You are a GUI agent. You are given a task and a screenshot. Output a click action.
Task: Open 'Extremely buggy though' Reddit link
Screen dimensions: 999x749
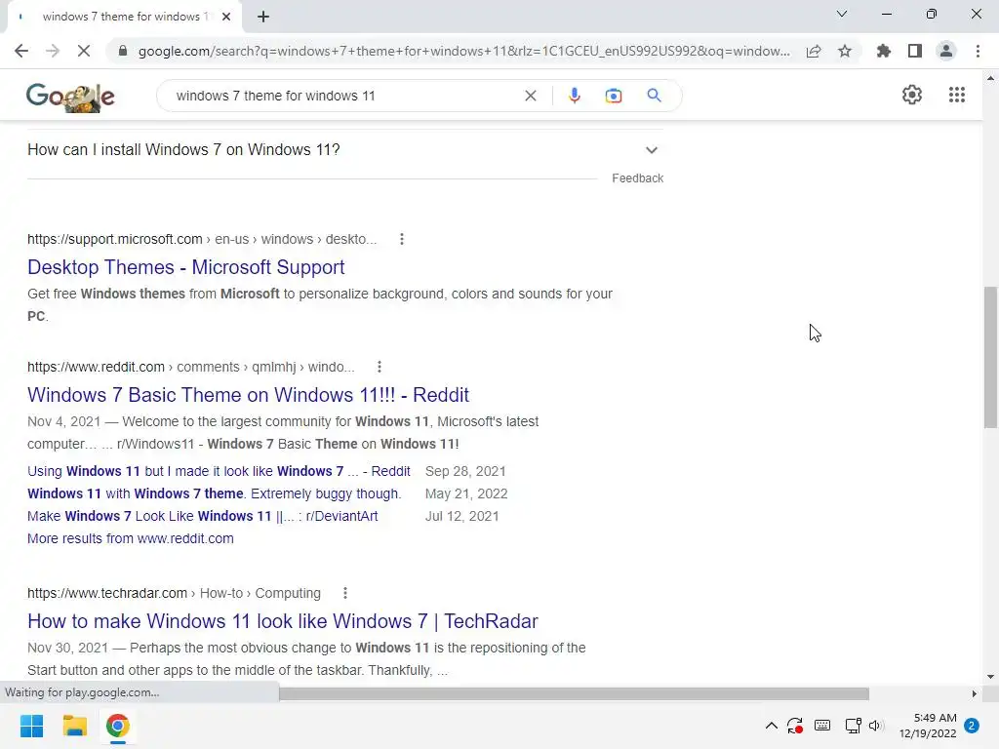[214, 493]
